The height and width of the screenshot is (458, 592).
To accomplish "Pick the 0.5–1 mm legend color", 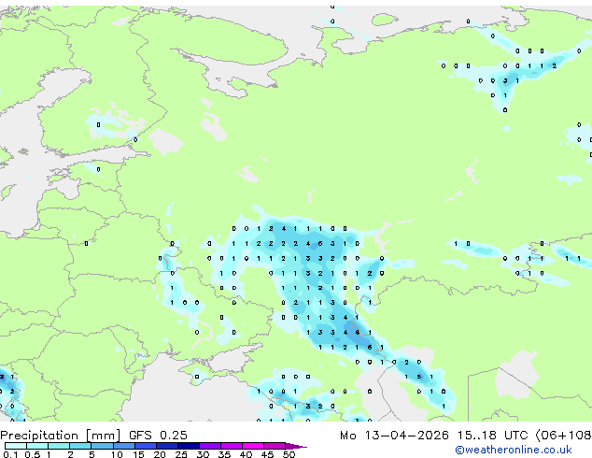I will tap(37, 446).
